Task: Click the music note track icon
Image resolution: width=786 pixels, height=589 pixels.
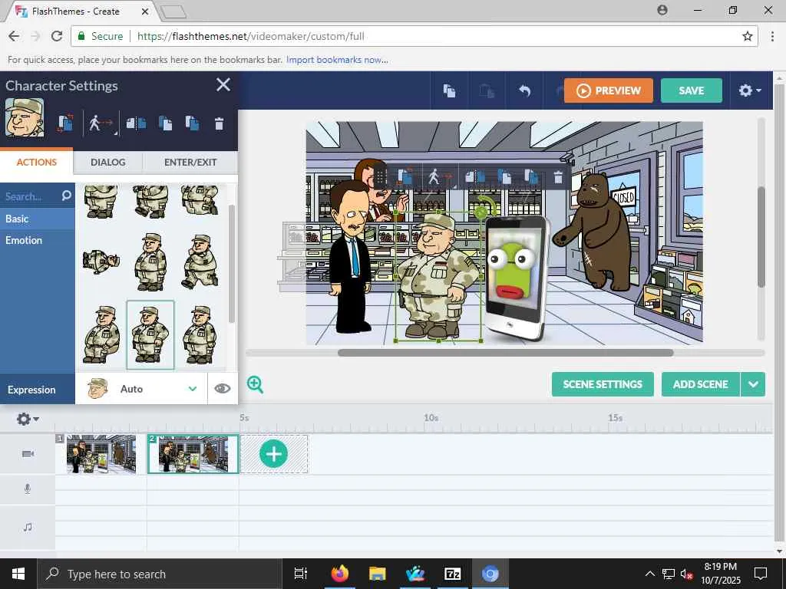Action: click(x=28, y=527)
